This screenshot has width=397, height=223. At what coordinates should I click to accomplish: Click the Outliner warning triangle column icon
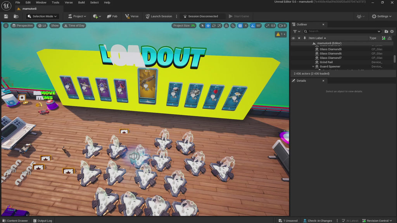pos(389,38)
